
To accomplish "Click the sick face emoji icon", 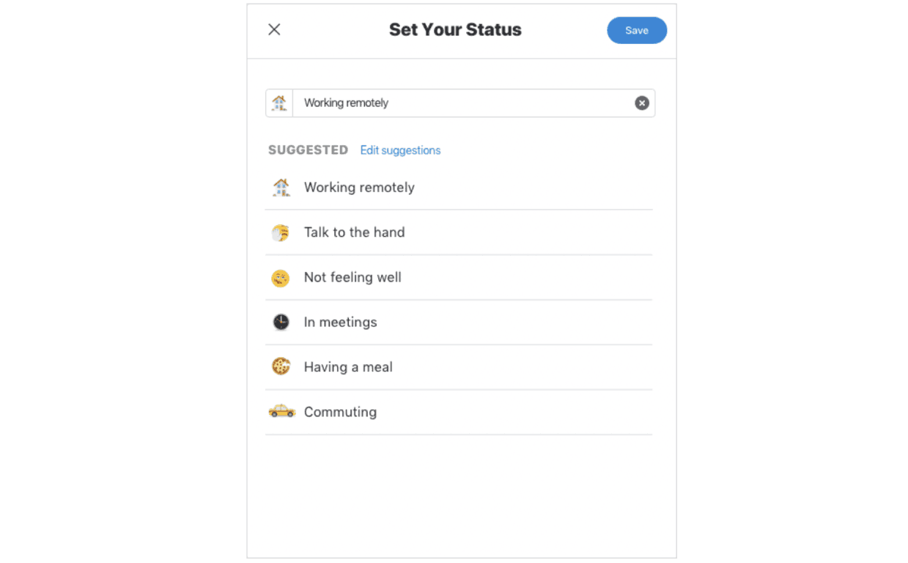I will (281, 278).
